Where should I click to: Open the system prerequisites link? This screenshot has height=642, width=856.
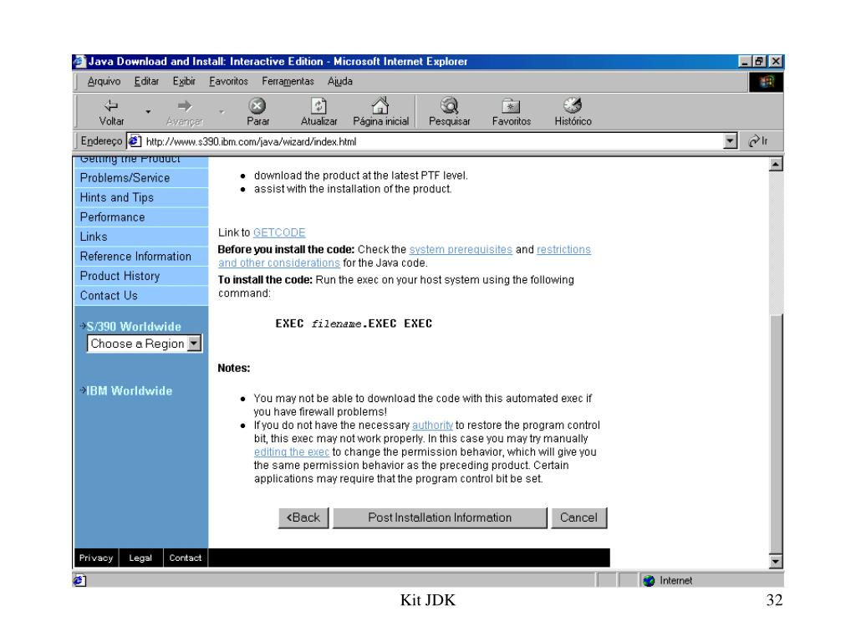pos(461,249)
